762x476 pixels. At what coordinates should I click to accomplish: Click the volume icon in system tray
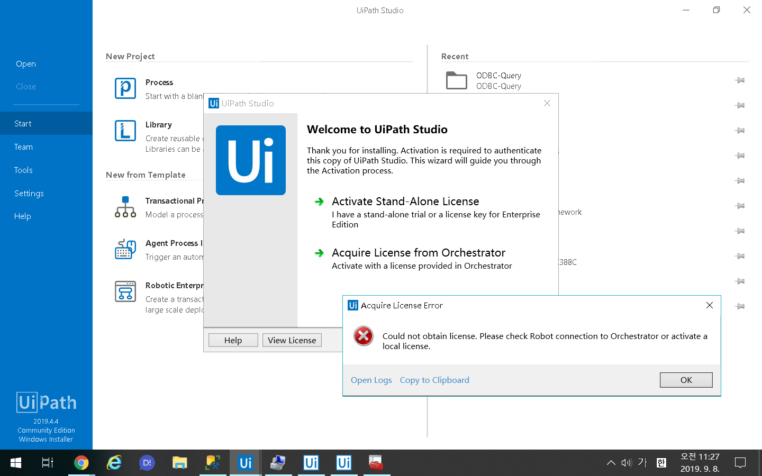click(626, 462)
